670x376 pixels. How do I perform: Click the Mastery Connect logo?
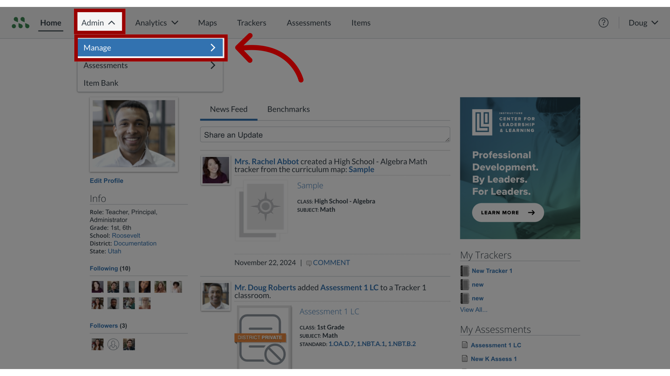(x=21, y=23)
